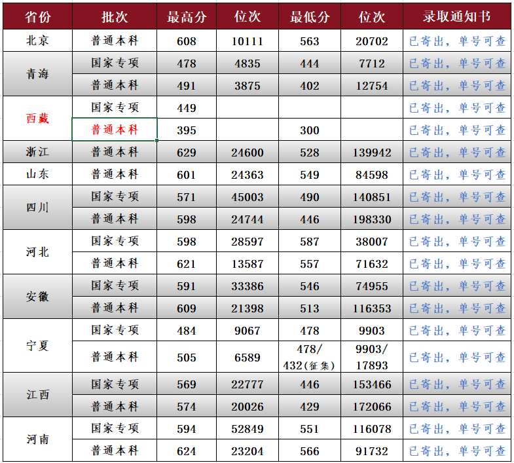
Task: Select the 河南 merged province cell
Action: point(38,439)
